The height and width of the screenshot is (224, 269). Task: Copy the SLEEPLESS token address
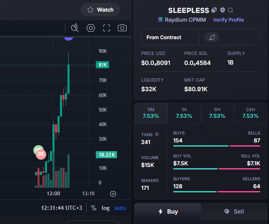pos(214,10)
